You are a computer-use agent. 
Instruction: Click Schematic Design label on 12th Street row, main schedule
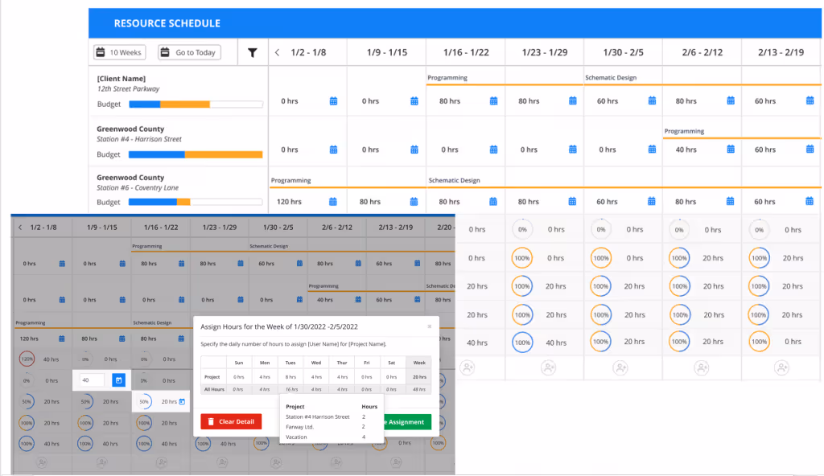(611, 77)
